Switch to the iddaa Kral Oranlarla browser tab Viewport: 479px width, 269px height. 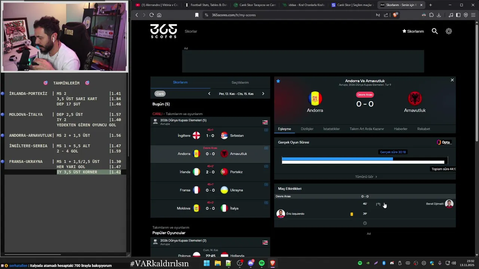pyautogui.click(x=303, y=5)
